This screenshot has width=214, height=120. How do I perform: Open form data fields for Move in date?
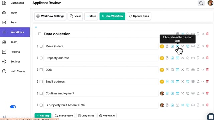172,46
